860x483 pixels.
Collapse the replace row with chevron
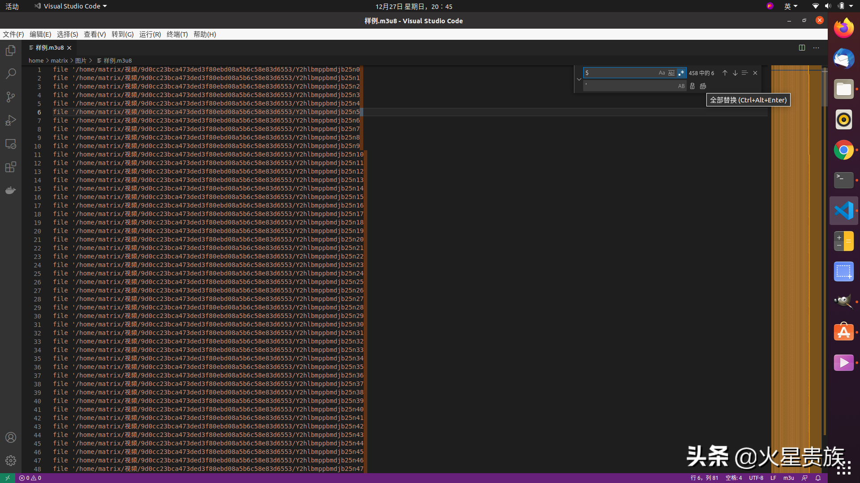[x=579, y=79]
